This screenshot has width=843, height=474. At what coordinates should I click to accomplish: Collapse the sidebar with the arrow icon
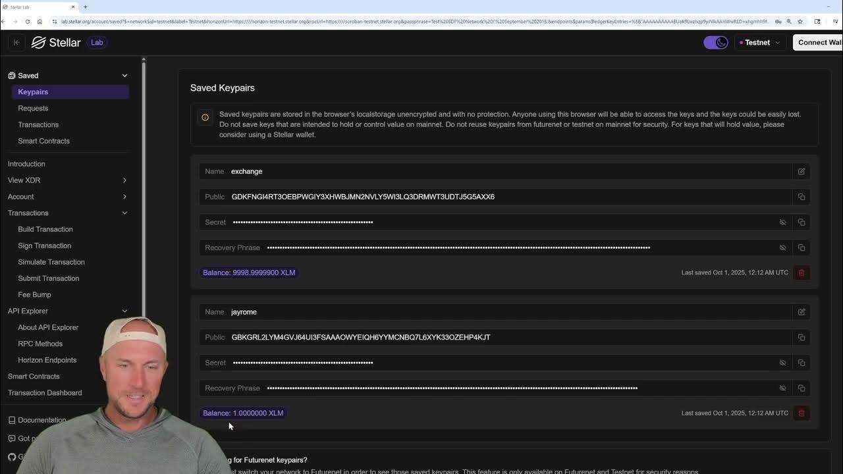16,42
